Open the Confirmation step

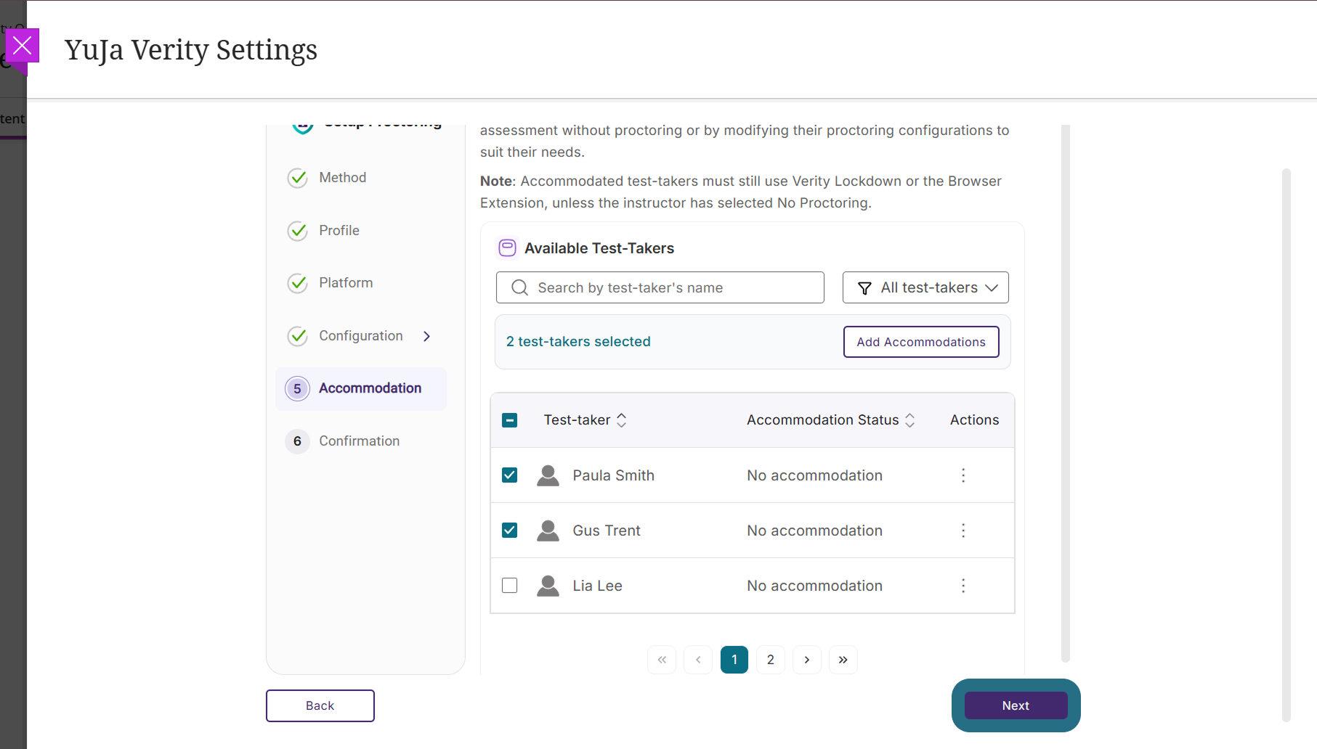tap(359, 441)
